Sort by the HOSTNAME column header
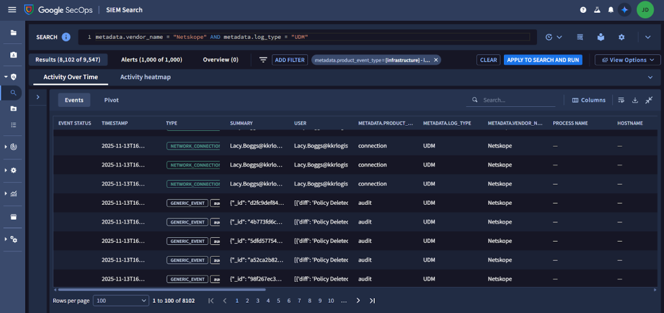Viewport: 664px width, 313px height. tap(630, 123)
